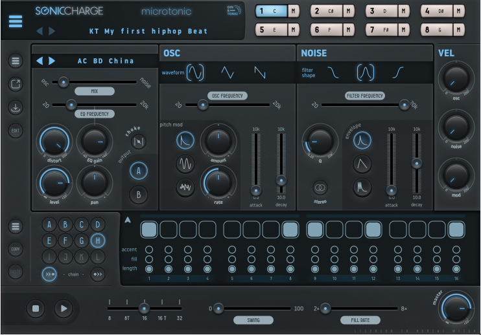
Task: Select linear noise envelope shape
Action: [x=362, y=164]
